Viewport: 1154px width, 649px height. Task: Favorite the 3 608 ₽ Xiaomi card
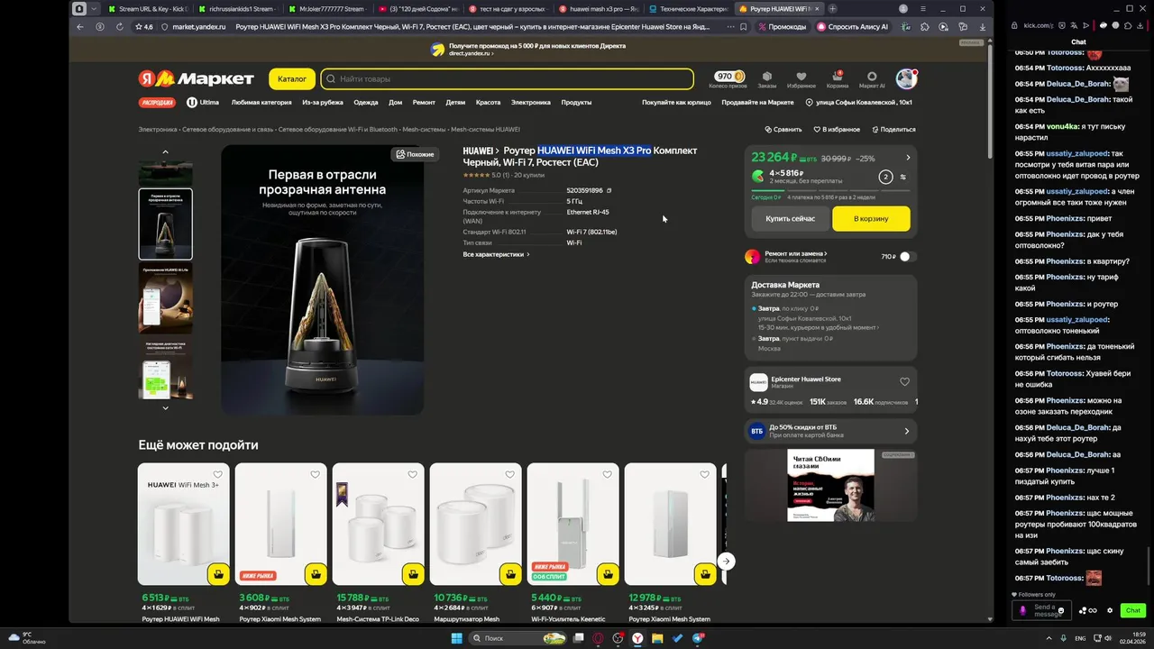315,474
